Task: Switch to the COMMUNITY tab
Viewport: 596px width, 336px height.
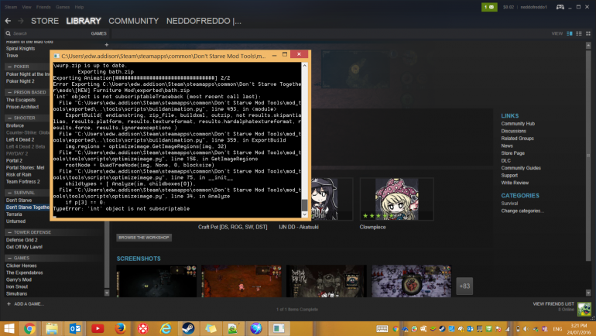Action: tap(133, 21)
